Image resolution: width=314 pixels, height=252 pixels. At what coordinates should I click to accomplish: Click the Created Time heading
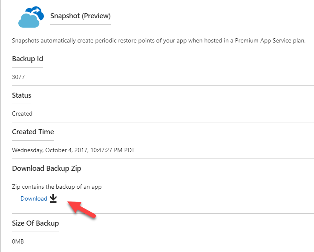33,132
